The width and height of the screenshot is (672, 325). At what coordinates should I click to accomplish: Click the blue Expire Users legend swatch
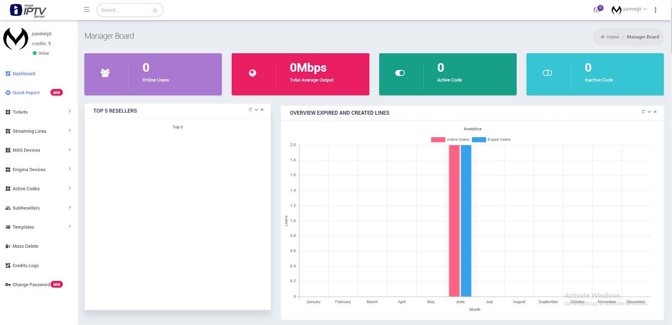[479, 139]
